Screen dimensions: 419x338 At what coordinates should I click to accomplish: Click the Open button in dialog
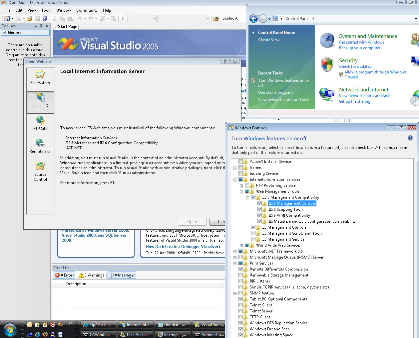[x=192, y=222]
